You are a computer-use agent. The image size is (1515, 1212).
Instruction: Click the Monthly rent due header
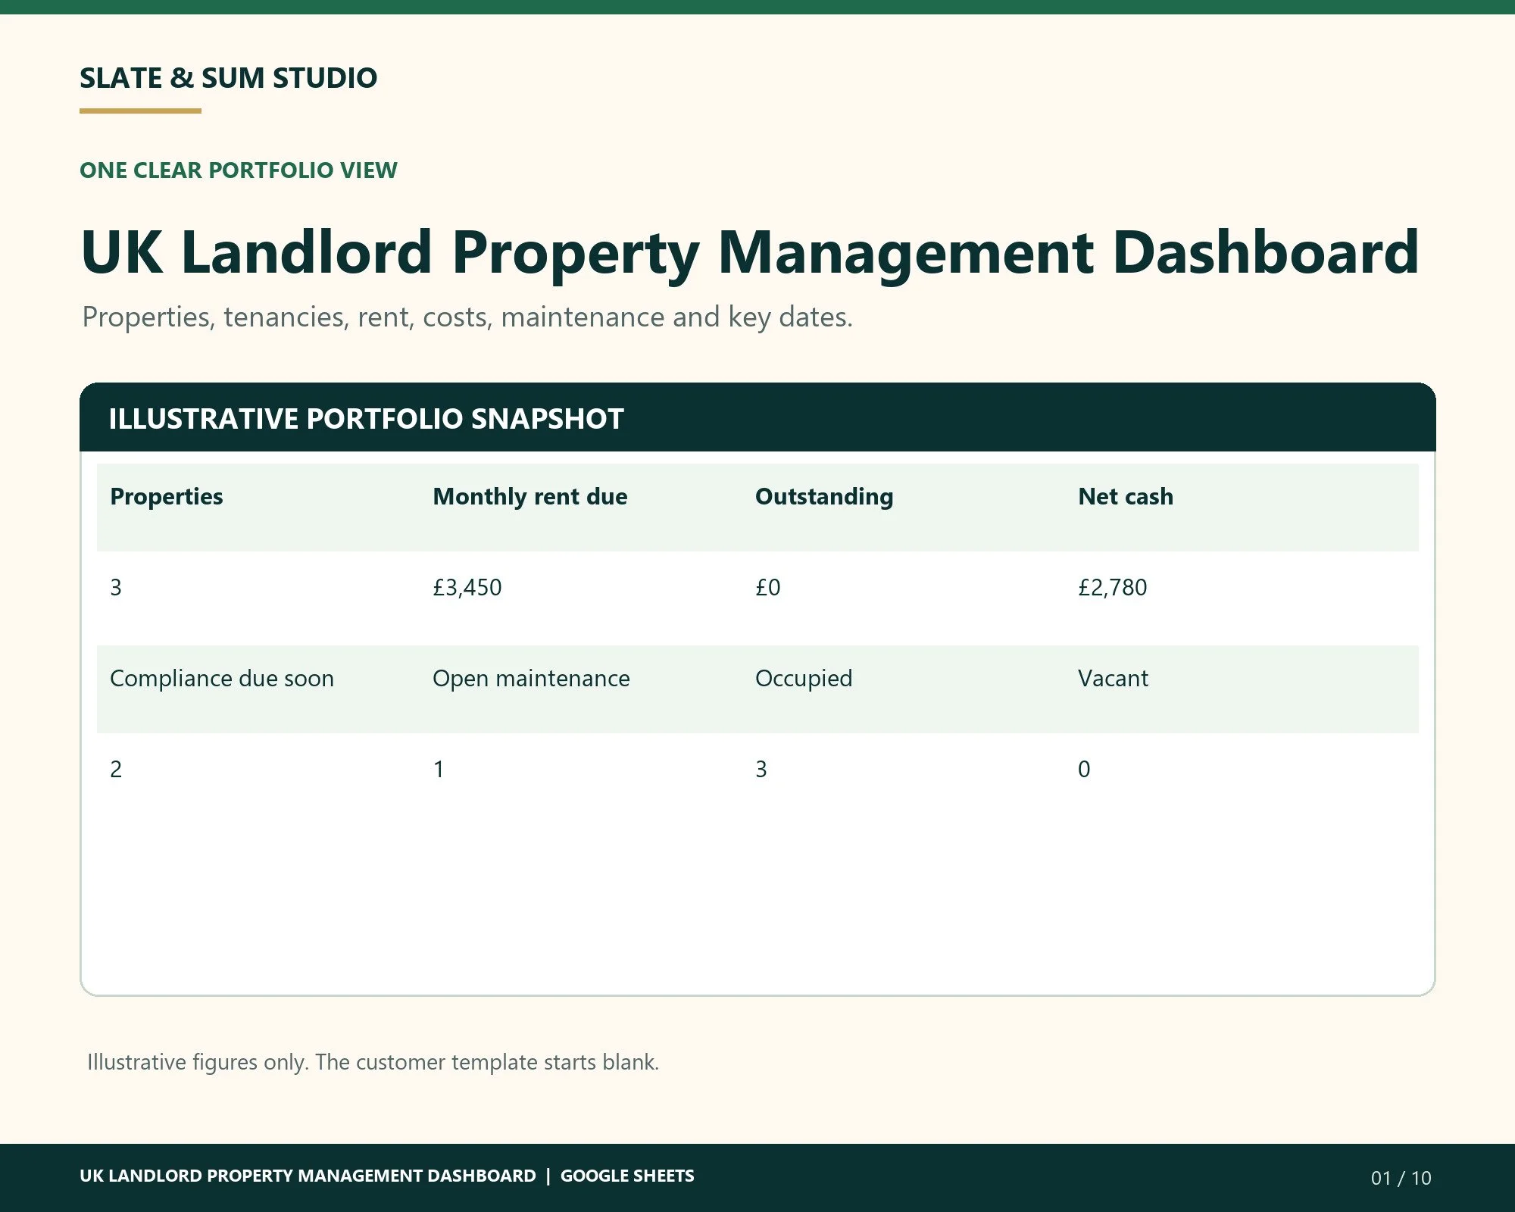pyautogui.click(x=529, y=496)
